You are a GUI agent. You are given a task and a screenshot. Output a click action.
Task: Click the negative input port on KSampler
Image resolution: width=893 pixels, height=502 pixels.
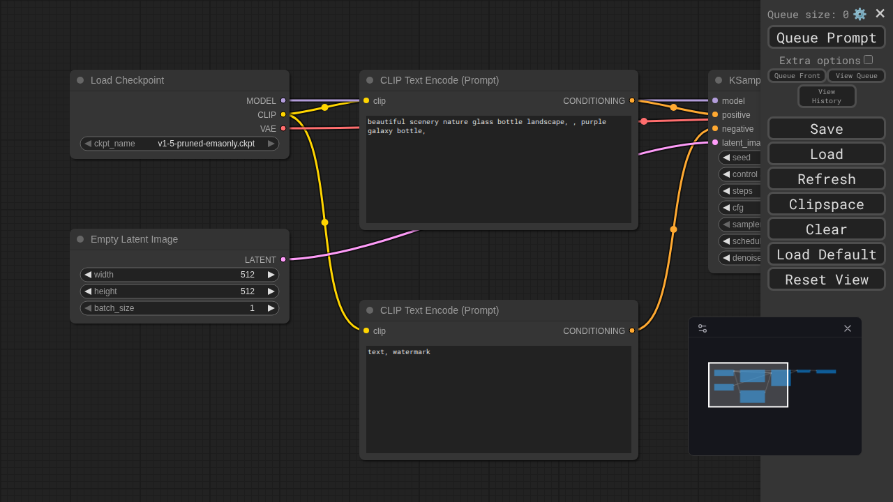(x=715, y=128)
